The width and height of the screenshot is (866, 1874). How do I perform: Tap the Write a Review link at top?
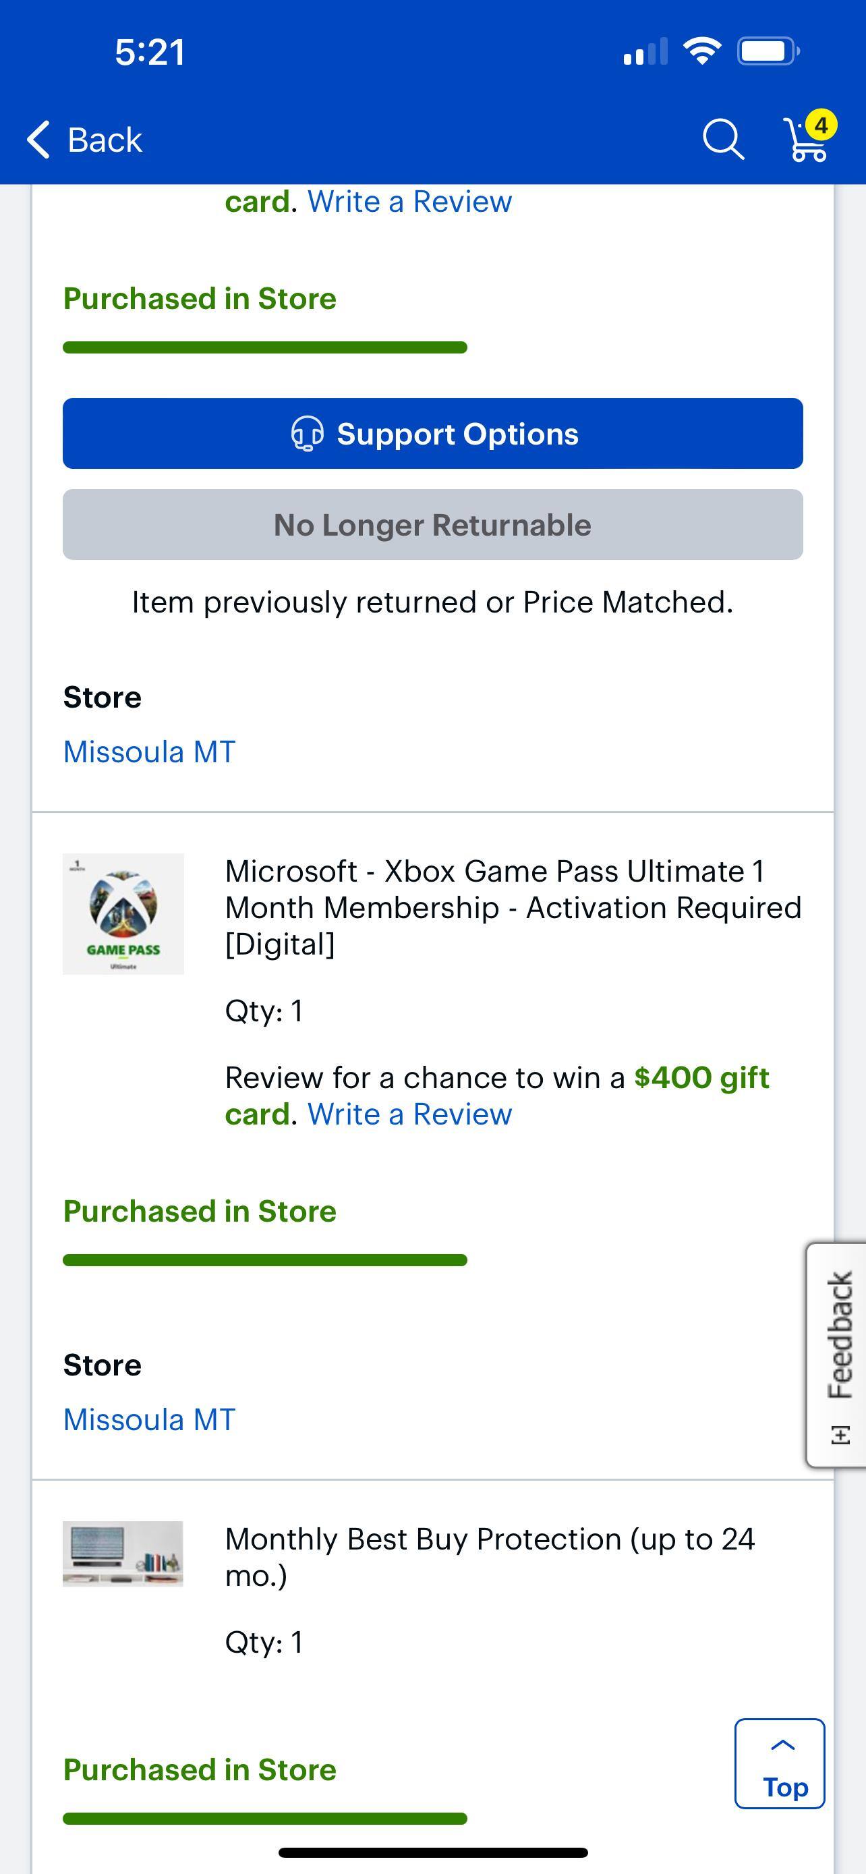(x=409, y=202)
